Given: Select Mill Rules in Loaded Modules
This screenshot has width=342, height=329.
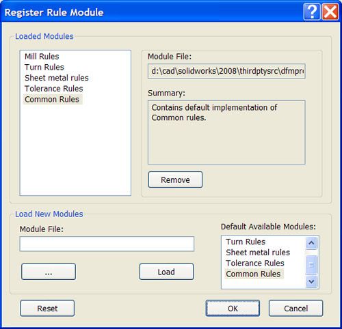Looking at the screenshot, I should (x=42, y=57).
